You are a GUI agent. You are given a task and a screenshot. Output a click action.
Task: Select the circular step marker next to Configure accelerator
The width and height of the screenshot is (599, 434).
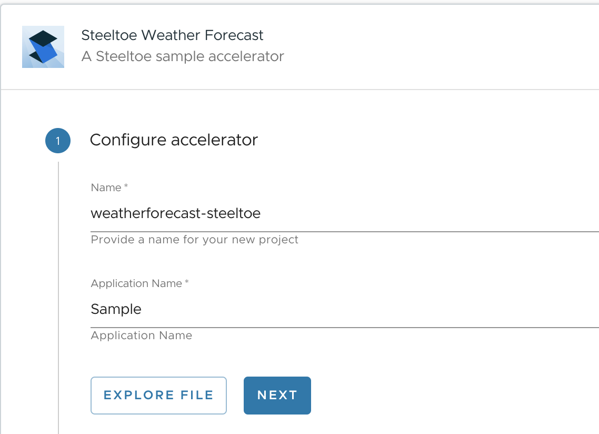tap(57, 140)
